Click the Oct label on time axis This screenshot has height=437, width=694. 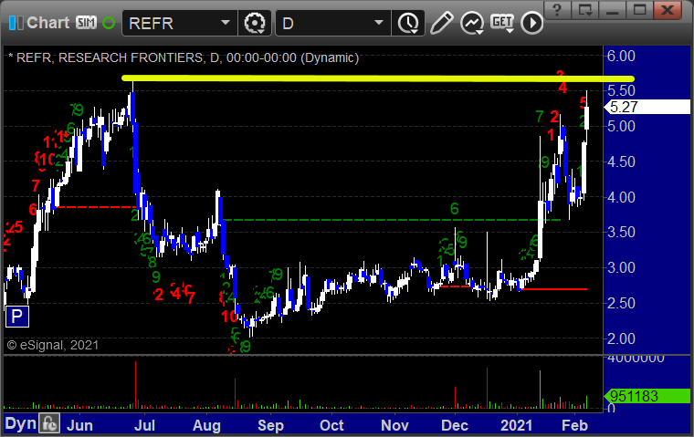click(x=331, y=425)
